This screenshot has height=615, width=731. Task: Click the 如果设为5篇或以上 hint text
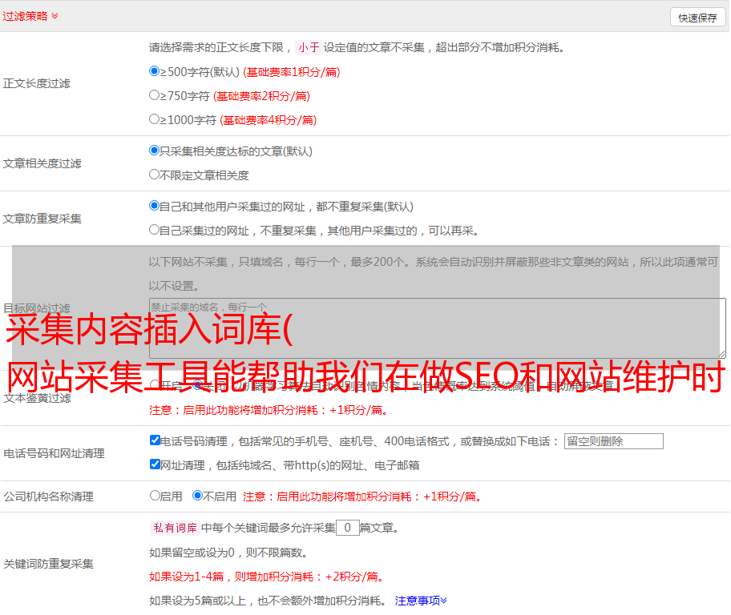268,601
